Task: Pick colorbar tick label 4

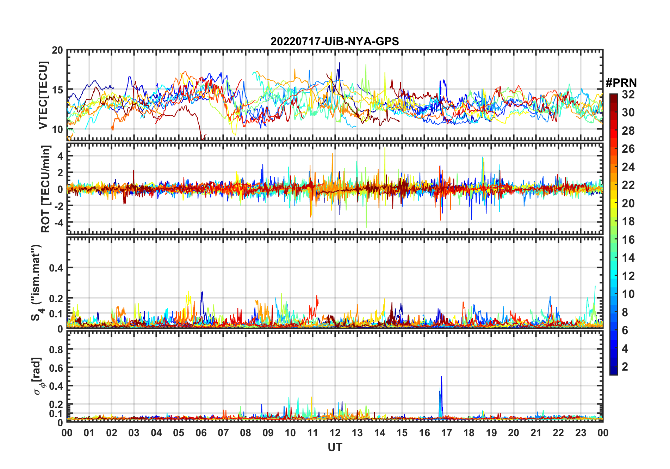Action: [x=625, y=349]
